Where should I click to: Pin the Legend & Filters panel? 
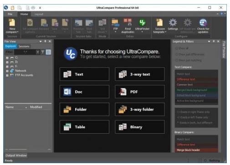[x=214, y=41]
